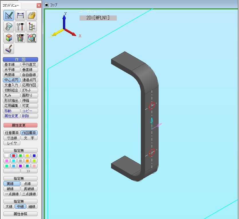Image resolution: width=239 pixels, height=219 pixels.
Task: Pick the red color swatch
Action: [x=13, y=156]
